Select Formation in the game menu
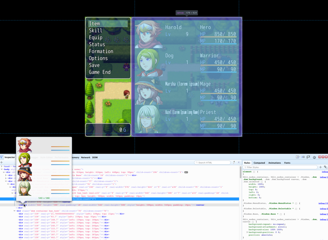328x240 pixels. 101,51
